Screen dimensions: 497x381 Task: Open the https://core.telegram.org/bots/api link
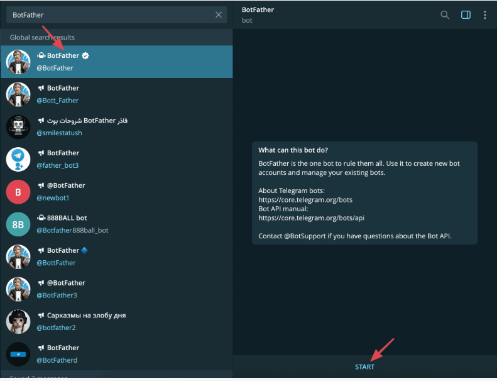pos(311,218)
